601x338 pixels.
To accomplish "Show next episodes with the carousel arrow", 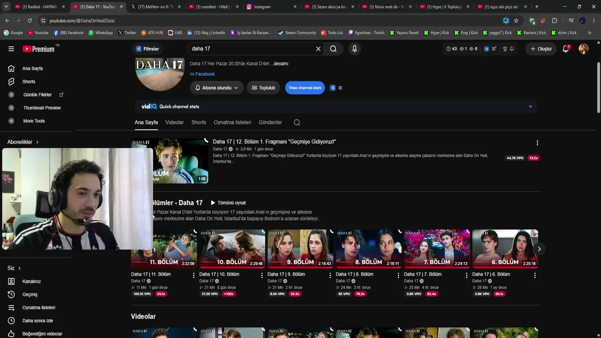I will coord(539,249).
